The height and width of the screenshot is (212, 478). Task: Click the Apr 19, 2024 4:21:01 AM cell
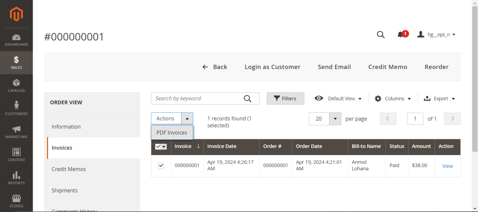(320, 166)
